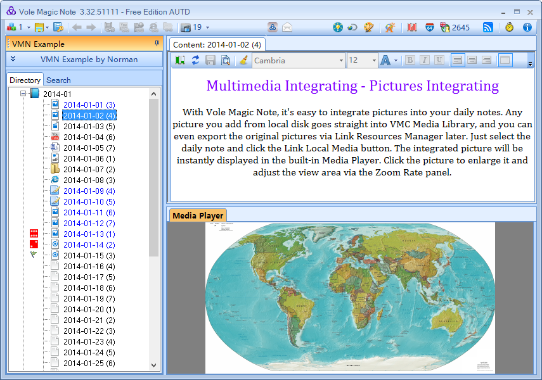Click the green flag marker beside 2014-01-15
Image resolution: width=542 pixels, height=380 pixels.
click(34, 255)
